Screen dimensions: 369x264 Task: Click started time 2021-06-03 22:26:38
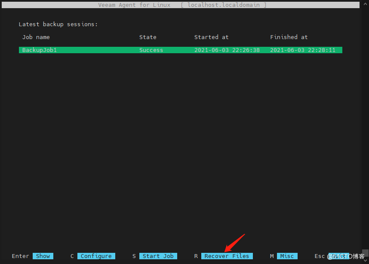[x=227, y=50]
